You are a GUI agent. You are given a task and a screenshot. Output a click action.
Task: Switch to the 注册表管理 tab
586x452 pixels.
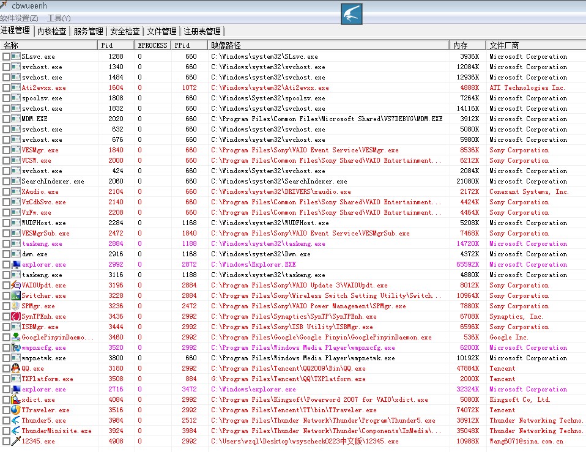[202, 31]
